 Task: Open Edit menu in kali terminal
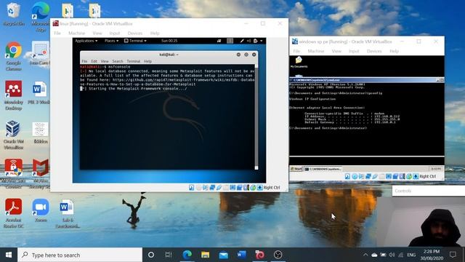click(x=94, y=61)
